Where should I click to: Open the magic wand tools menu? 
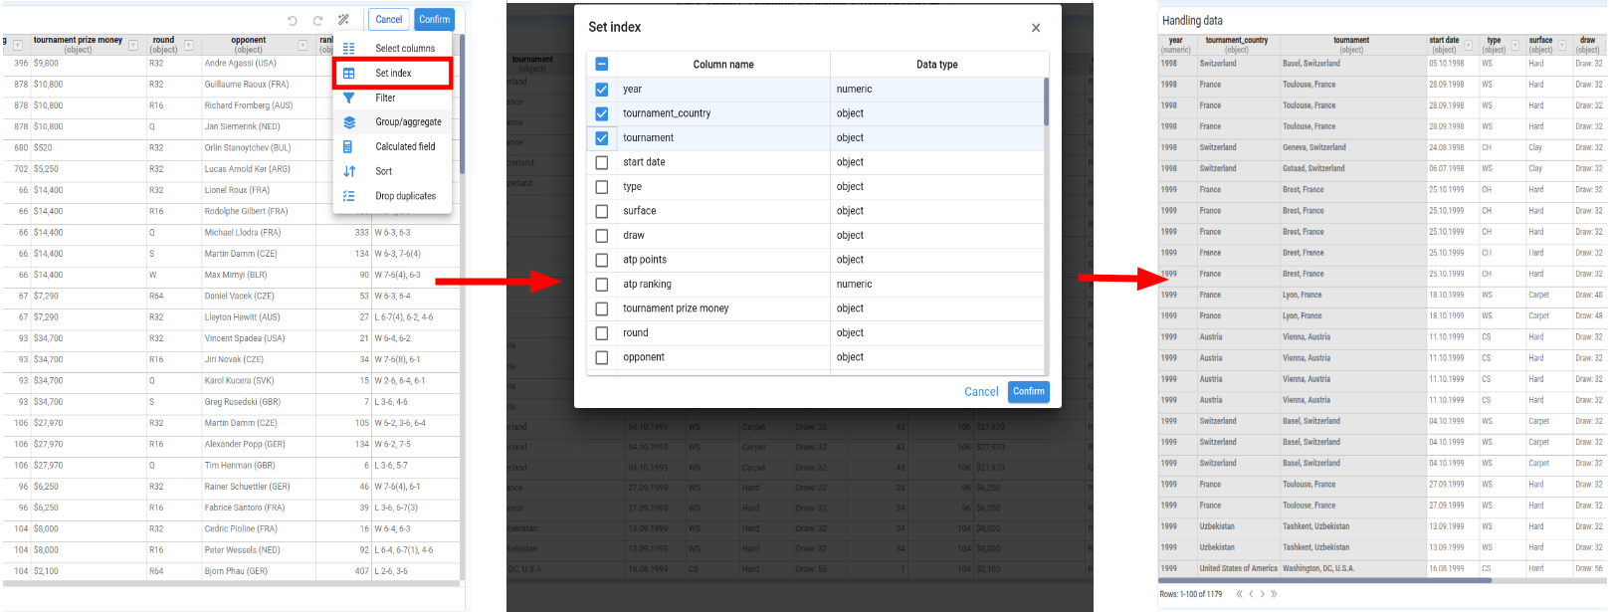click(344, 20)
